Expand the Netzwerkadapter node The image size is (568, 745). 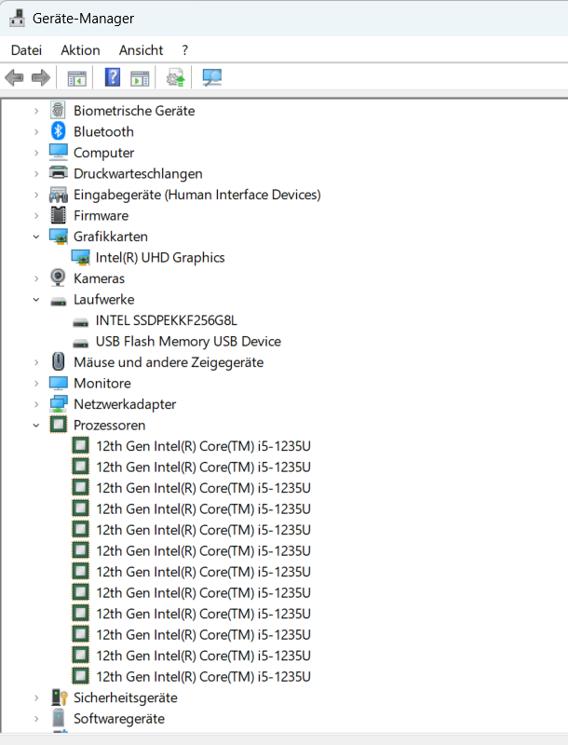pos(36,404)
